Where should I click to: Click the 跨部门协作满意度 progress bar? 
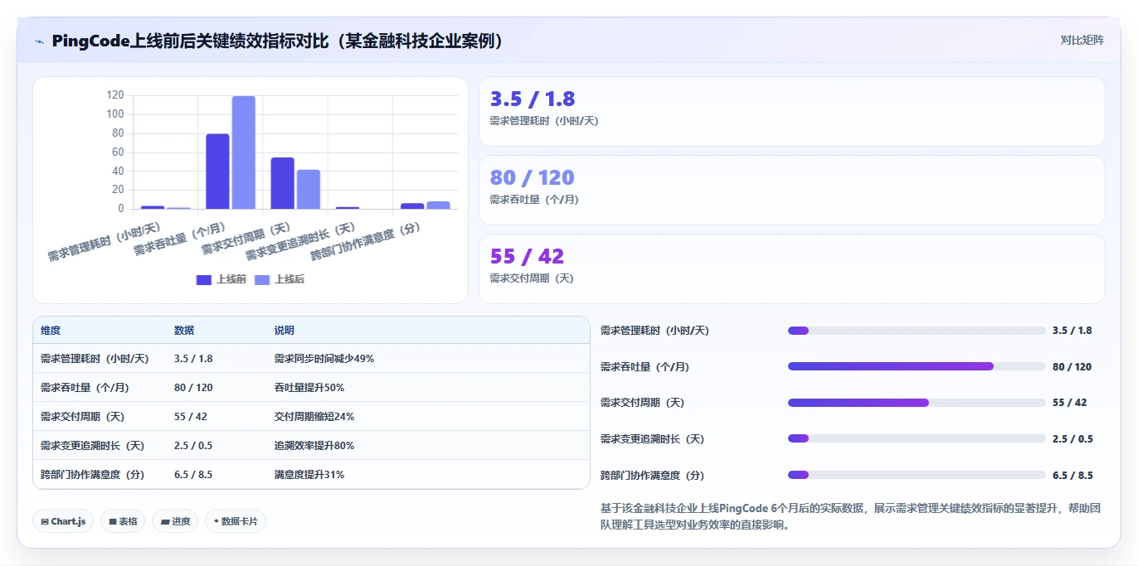click(x=917, y=475)
